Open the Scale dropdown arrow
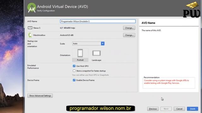The height and width of the screenshot is (113, 202). pos(103,44)
